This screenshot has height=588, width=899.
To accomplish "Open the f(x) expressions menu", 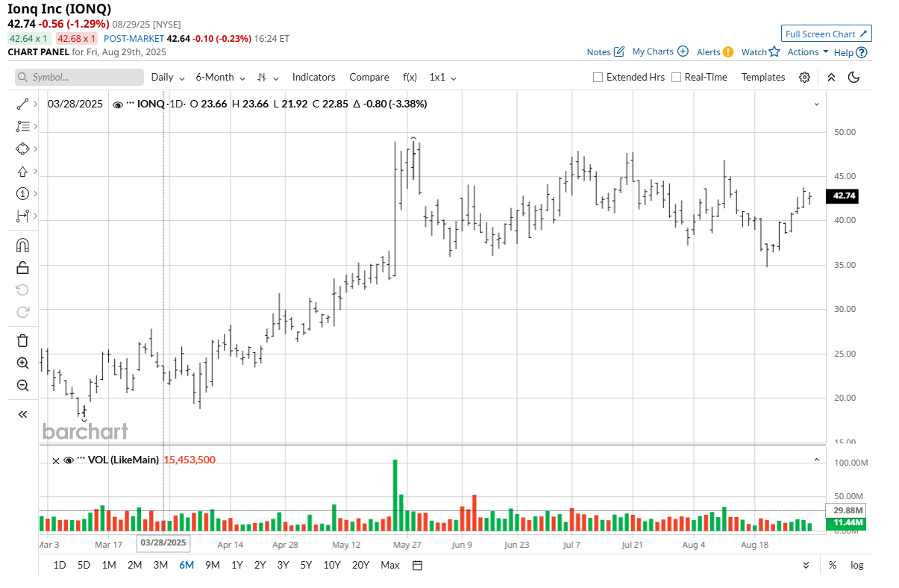I will click(x=410, y=78).
